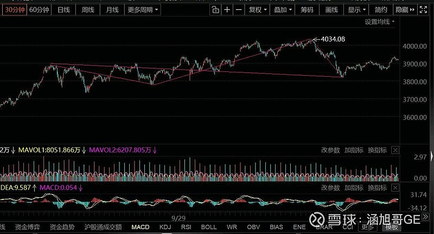This screenshot has height=234, width=434.
Task: Expand the 设置均线 dropdown
Action: pos(380,22)
